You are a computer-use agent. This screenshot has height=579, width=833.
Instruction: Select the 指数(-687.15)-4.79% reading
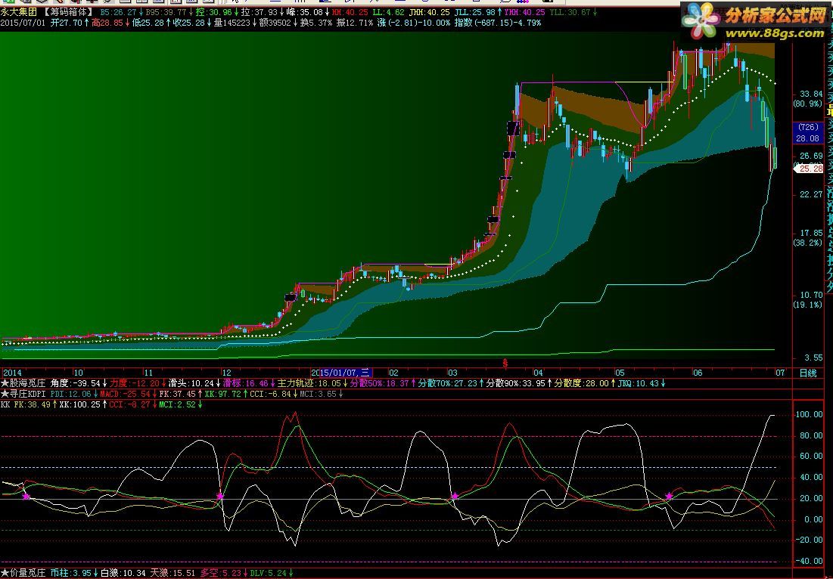497,23
